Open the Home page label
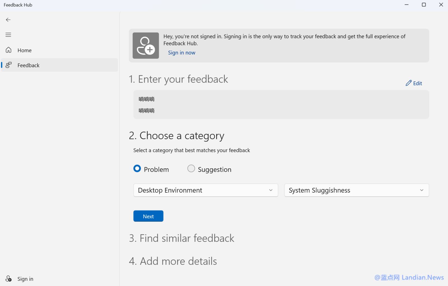Screen dimensions: 448x286 (x=25, y=50)
